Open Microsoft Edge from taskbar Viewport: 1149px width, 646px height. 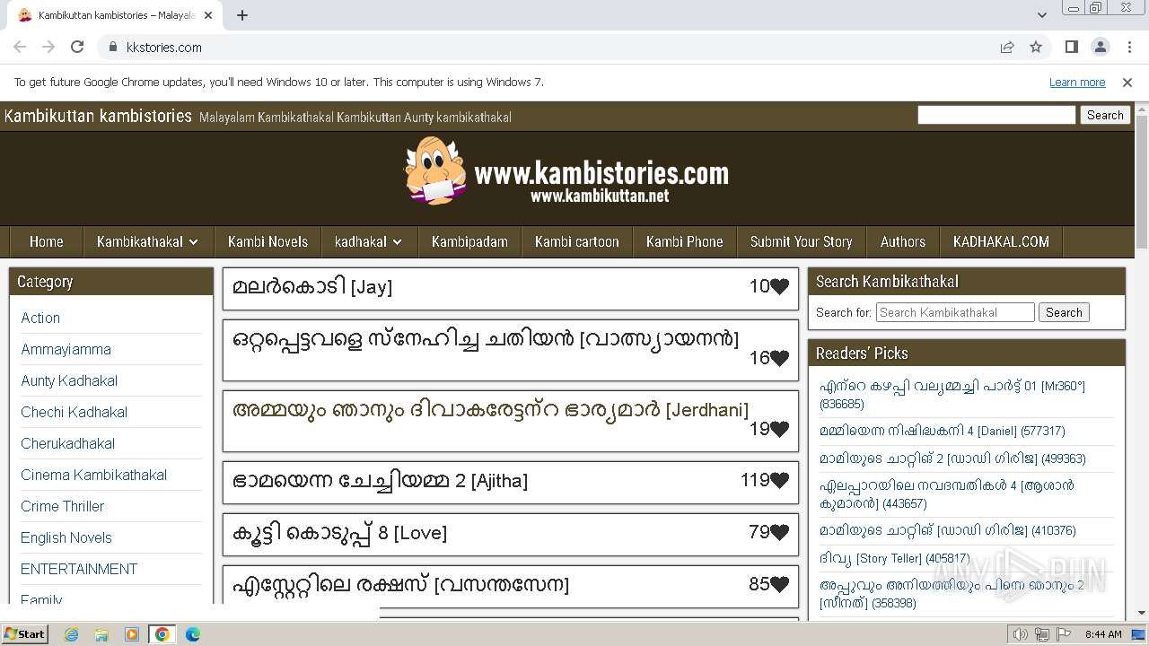pos(193,634)
